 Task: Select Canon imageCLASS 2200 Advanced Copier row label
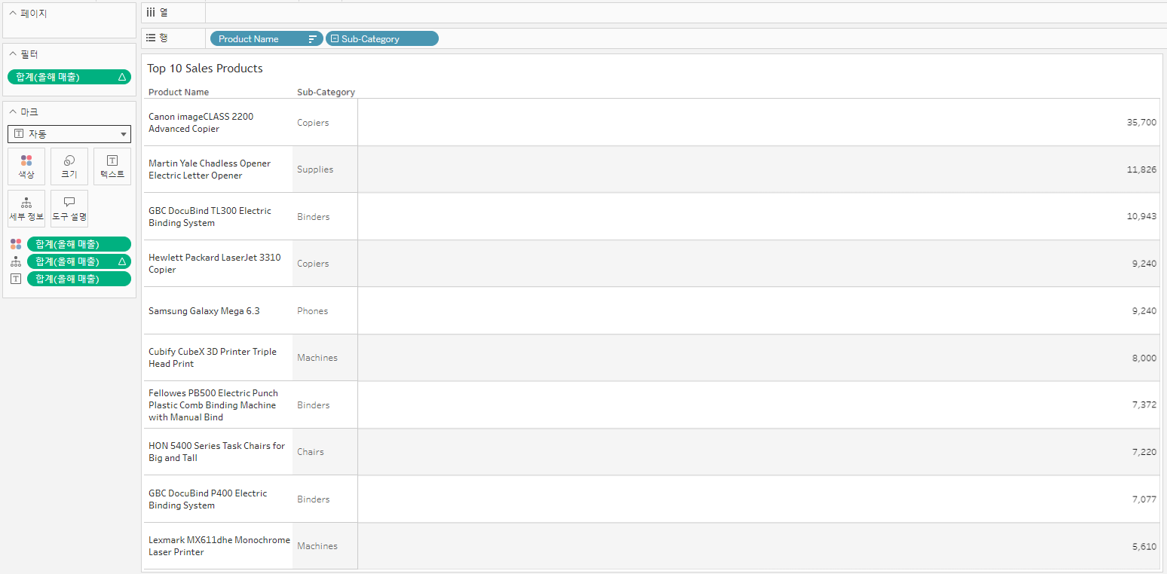tap(201, 123)
